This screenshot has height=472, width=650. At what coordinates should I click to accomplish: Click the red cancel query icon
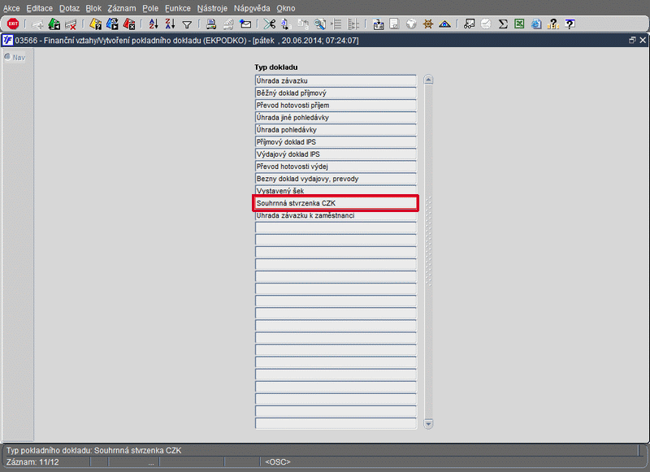pyautogui.click(x=129, y=24)
